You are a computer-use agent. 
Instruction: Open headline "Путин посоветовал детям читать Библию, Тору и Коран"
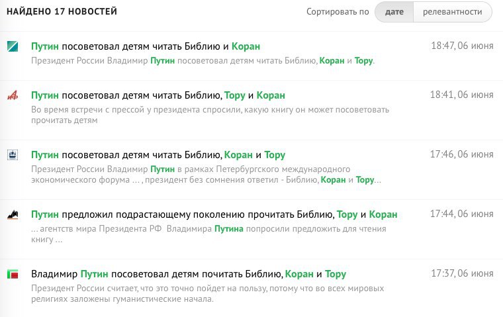158,95
